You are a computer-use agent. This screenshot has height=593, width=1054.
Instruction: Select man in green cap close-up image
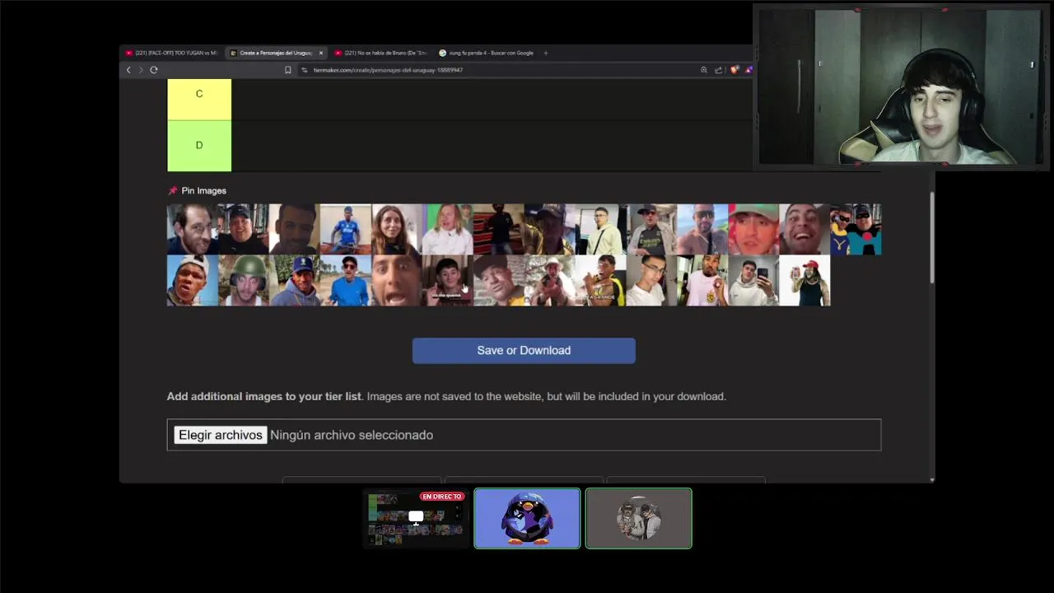click(x=754, y=229)
